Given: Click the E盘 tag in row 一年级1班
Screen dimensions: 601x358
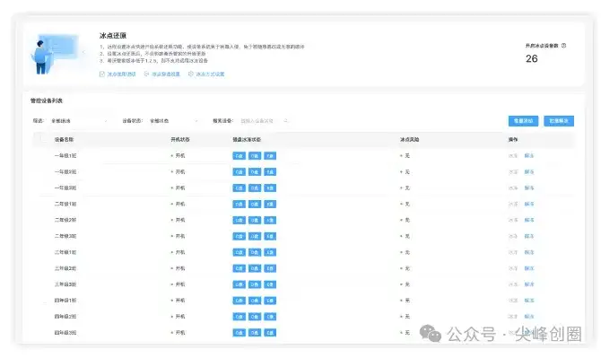Looking at the screenshot, I should click(270, 155).
